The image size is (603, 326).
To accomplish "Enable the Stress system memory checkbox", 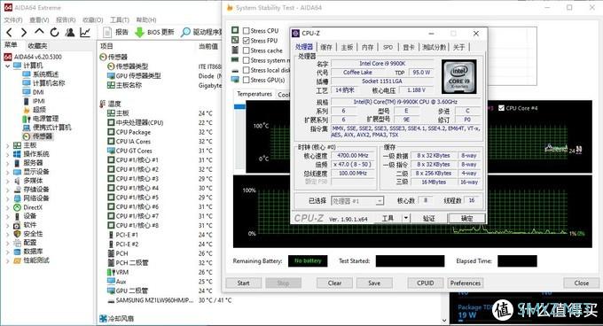I will (x=247, y=60).
